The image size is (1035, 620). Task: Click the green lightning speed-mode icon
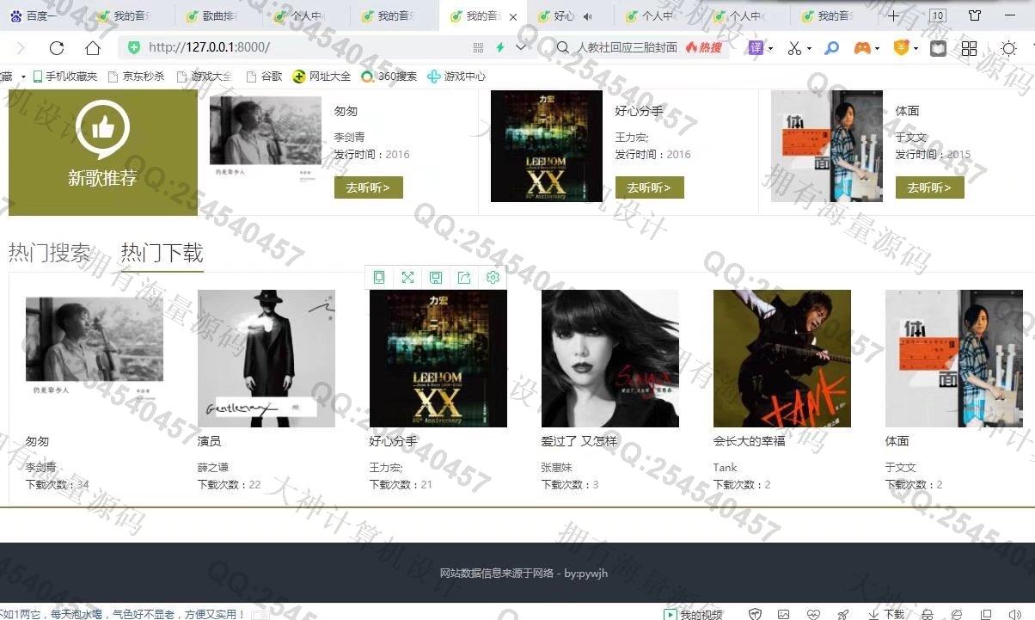(499, 47)
